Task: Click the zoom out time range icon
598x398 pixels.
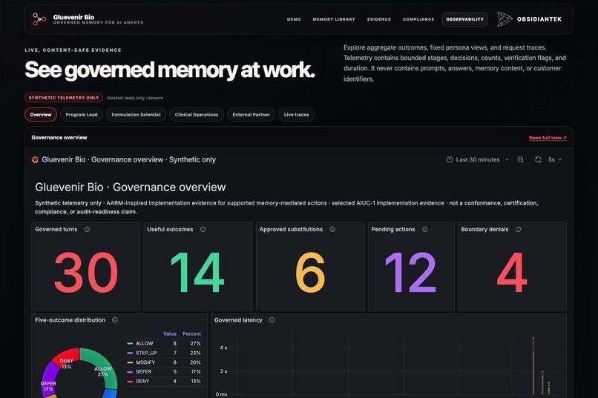Action: click(521, 159)
